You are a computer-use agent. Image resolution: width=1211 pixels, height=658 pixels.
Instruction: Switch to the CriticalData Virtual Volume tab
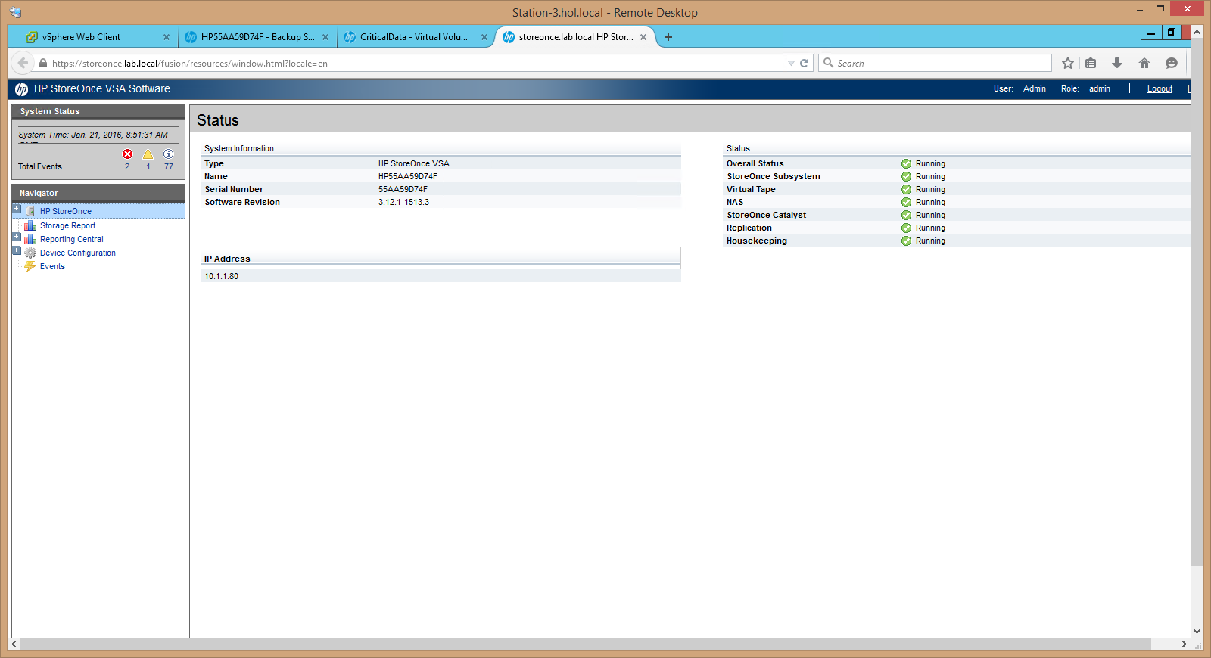[415, 37]
